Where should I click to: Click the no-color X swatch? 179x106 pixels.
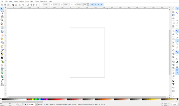(x=1, y=100)
